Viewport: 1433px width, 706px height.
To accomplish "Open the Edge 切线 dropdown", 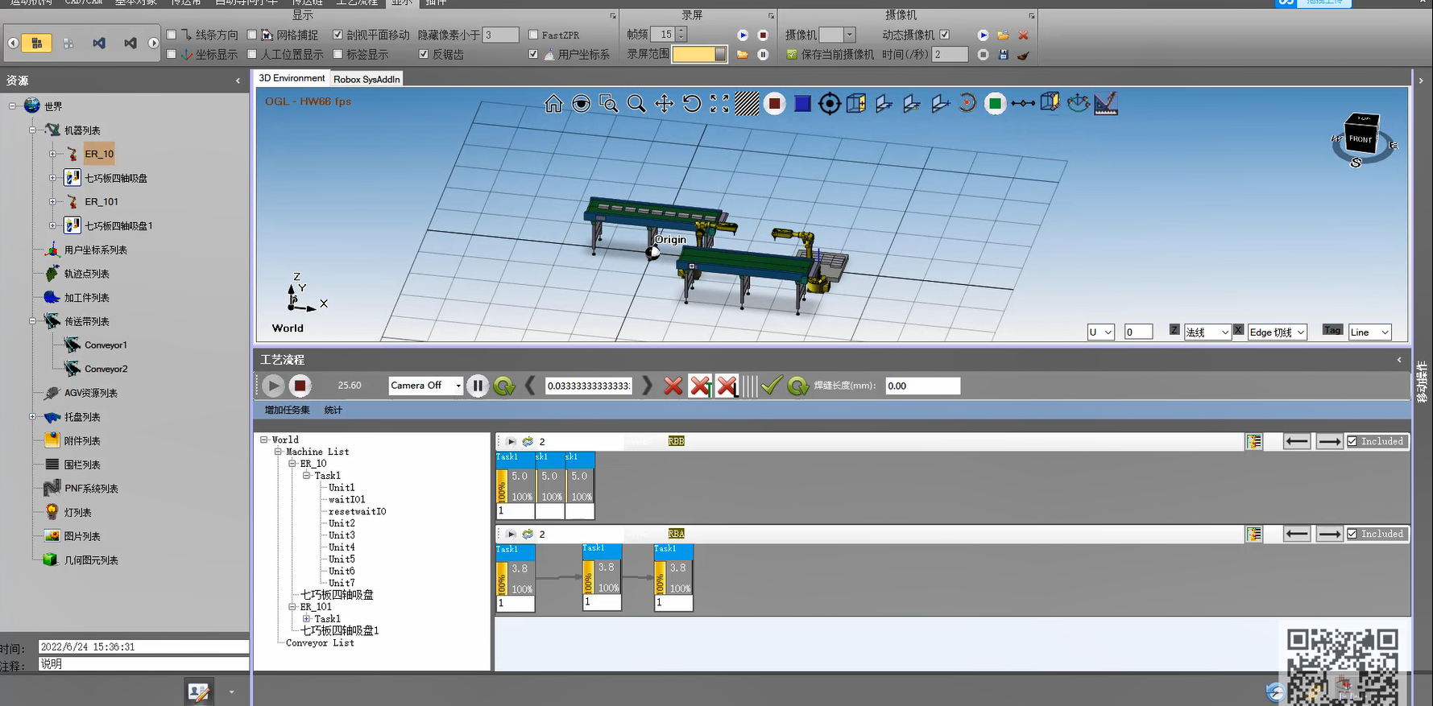I will (x=1300, y=332).
